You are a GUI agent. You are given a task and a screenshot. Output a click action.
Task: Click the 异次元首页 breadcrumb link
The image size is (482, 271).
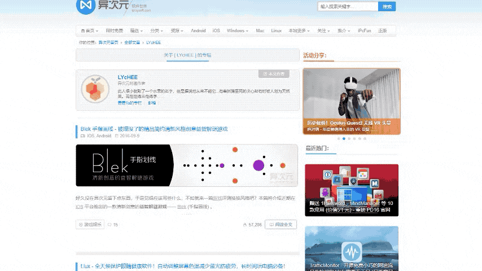pyautogui.click(x=108, y=42)
